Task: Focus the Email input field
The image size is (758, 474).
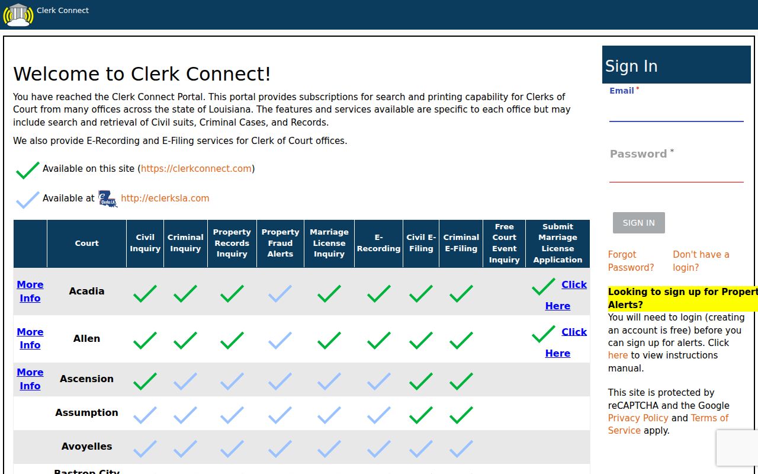Action: point(676,111)
